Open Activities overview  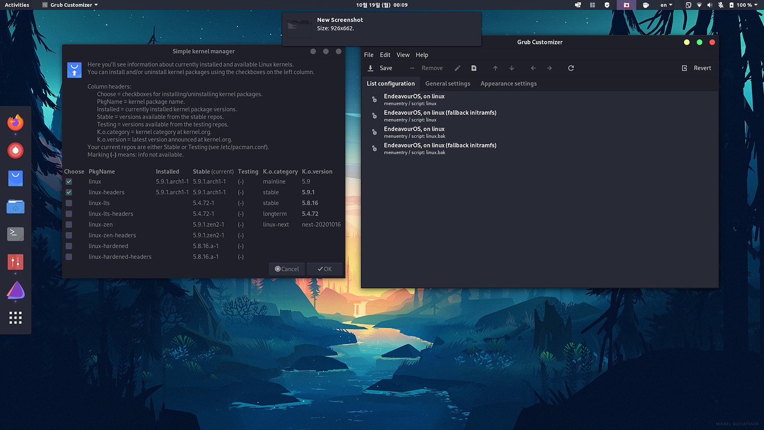(x=17, y=5)
